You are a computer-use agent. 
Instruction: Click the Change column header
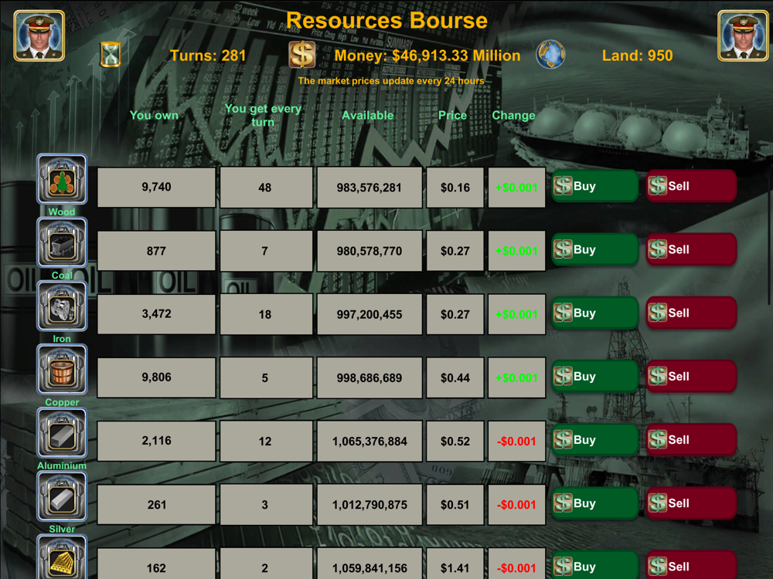click(x=513, y=115)
